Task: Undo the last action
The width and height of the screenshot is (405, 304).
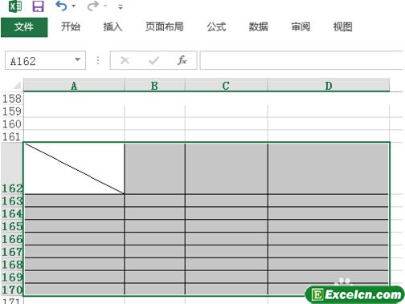Action: click(x=61, y=6)
